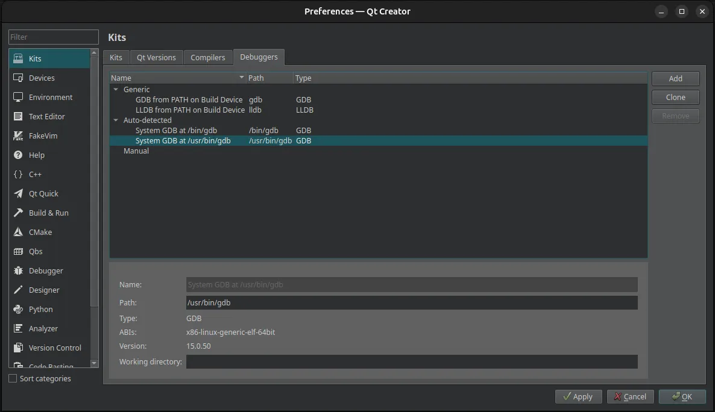The image size is (715, 412).
Task: Enable the Sort categories checkbox
Action: pyautogui.click(x=11, y=378)
